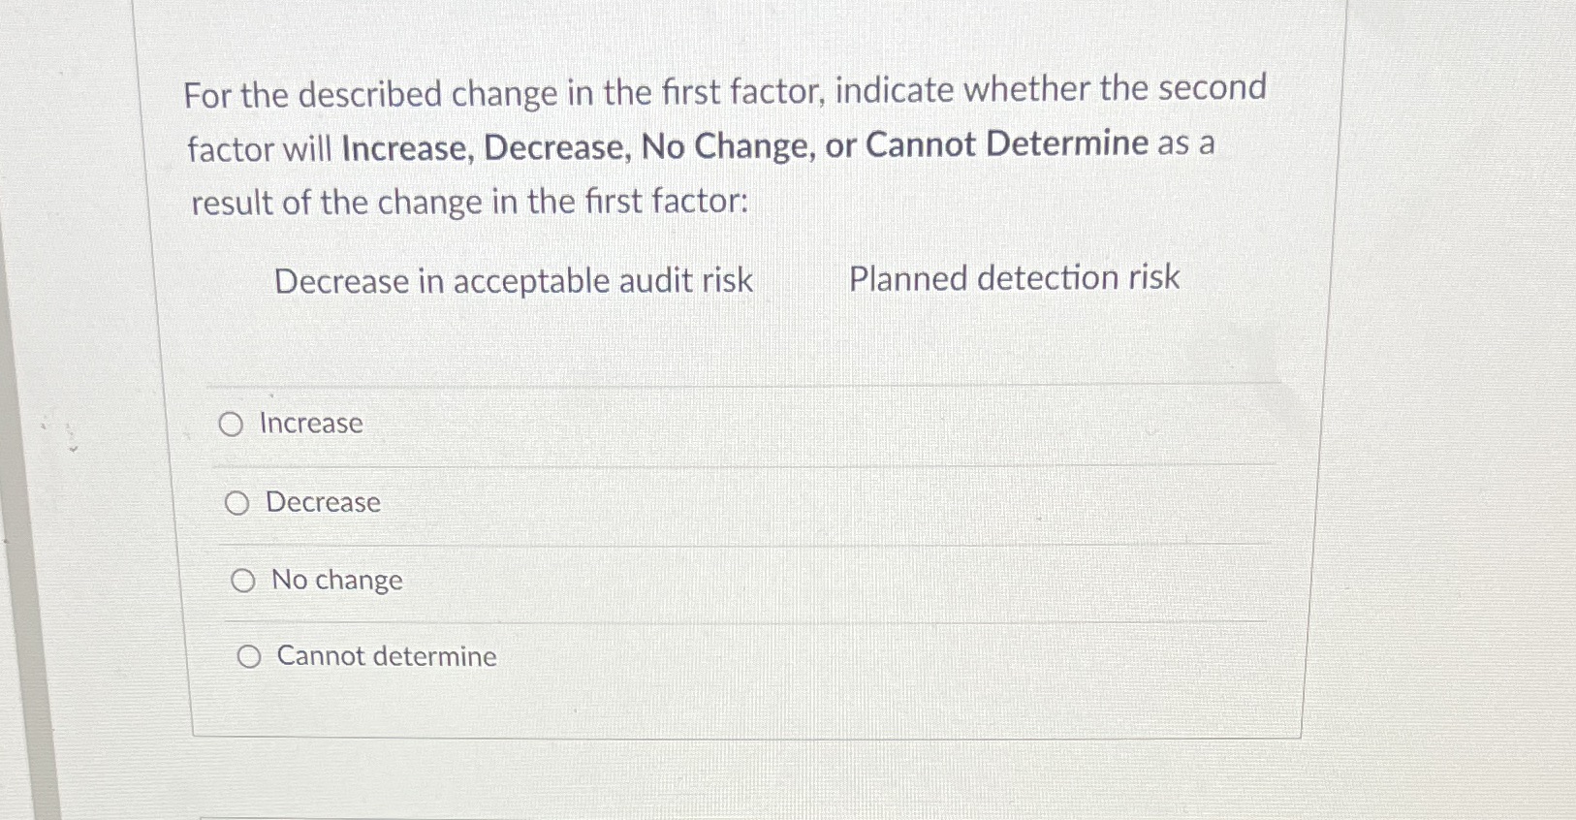Click the Decrease option label
1576x820 pixels.
tap(322, 502)
